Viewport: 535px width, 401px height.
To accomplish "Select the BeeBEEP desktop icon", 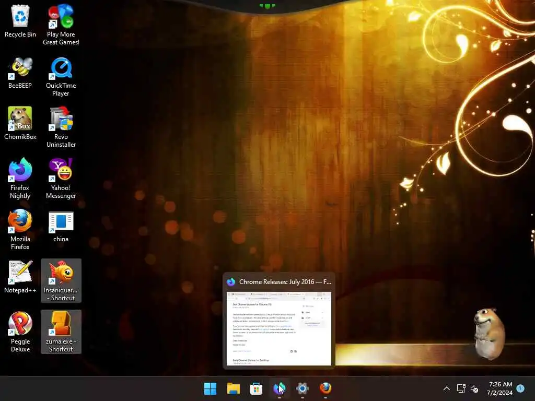I will [x=20, y=73].
